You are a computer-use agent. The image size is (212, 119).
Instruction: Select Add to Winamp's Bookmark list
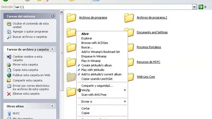(x=102, y=52)
